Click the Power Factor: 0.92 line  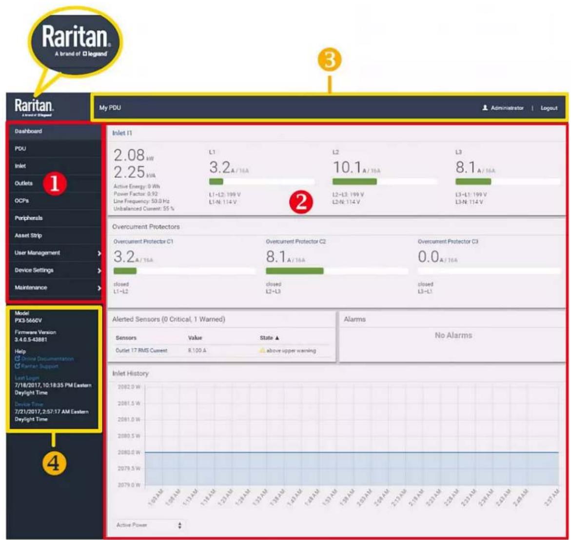tap(136, 194)
